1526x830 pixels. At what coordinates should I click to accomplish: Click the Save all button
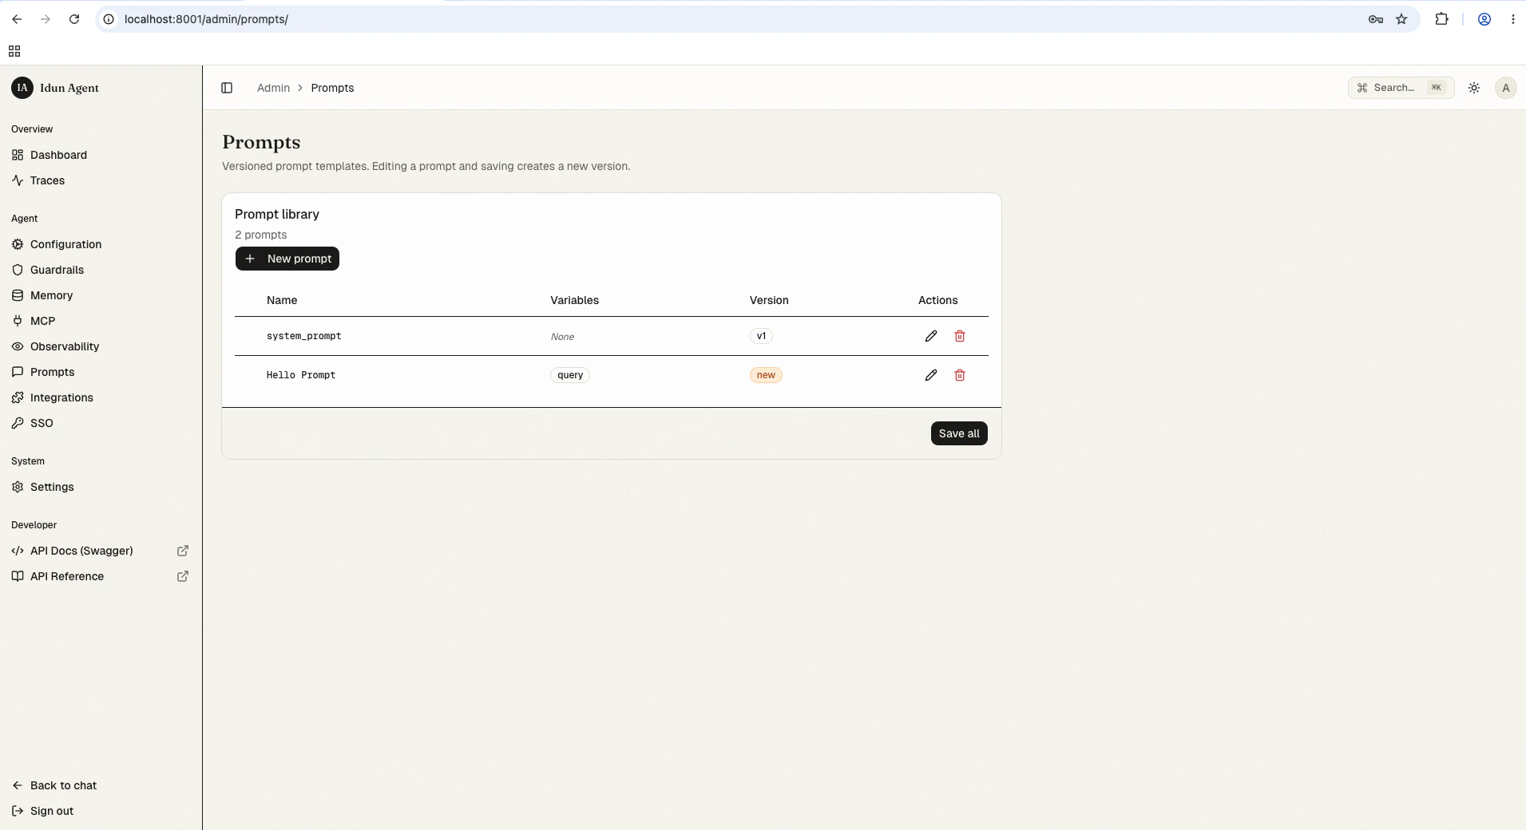click(959, 433)
